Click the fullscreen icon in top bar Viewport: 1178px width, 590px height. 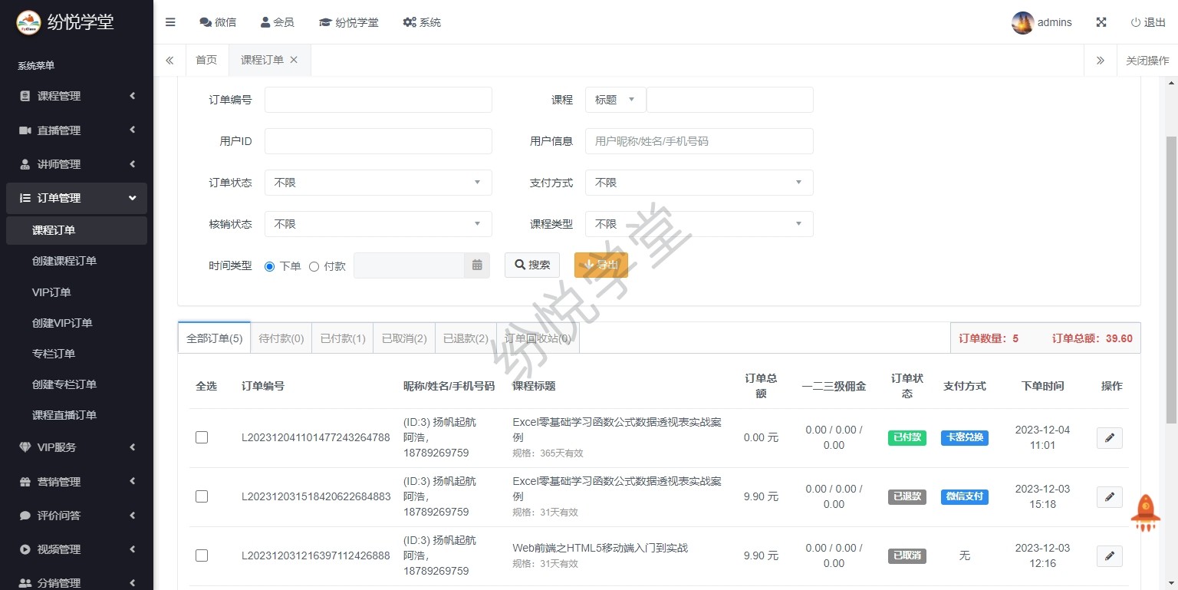point(1101,22)
